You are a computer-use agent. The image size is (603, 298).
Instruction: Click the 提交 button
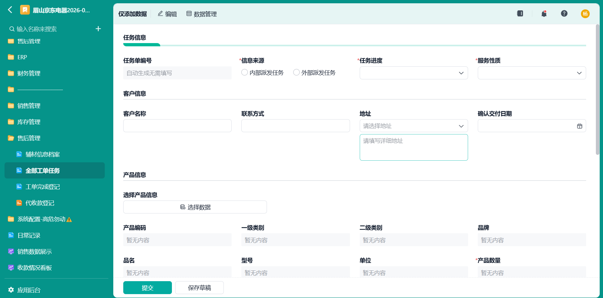point(148,288)
